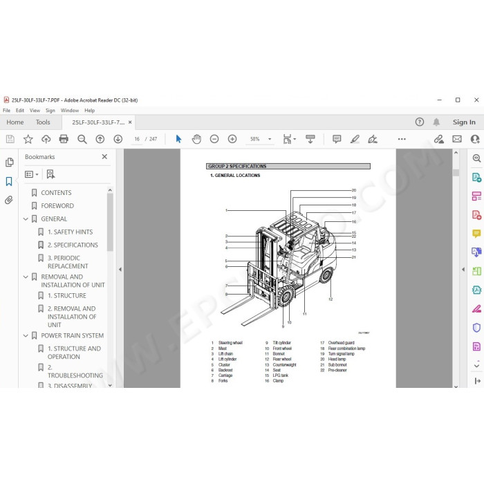Screen dimensions: 484x484
Task: Collapse REMOVAL AND INSTALLATION OF UNIT group
Action: coord(26,277)
